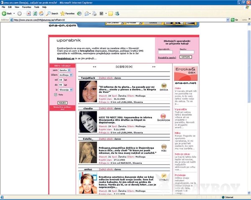Open the Edit button dropdown arrow

point(106,14)
